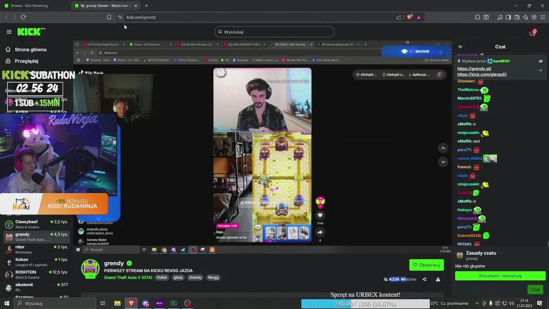Open grendy channel in sidebar
Screen dimensions: 549x309
click(x=36, y=237)
